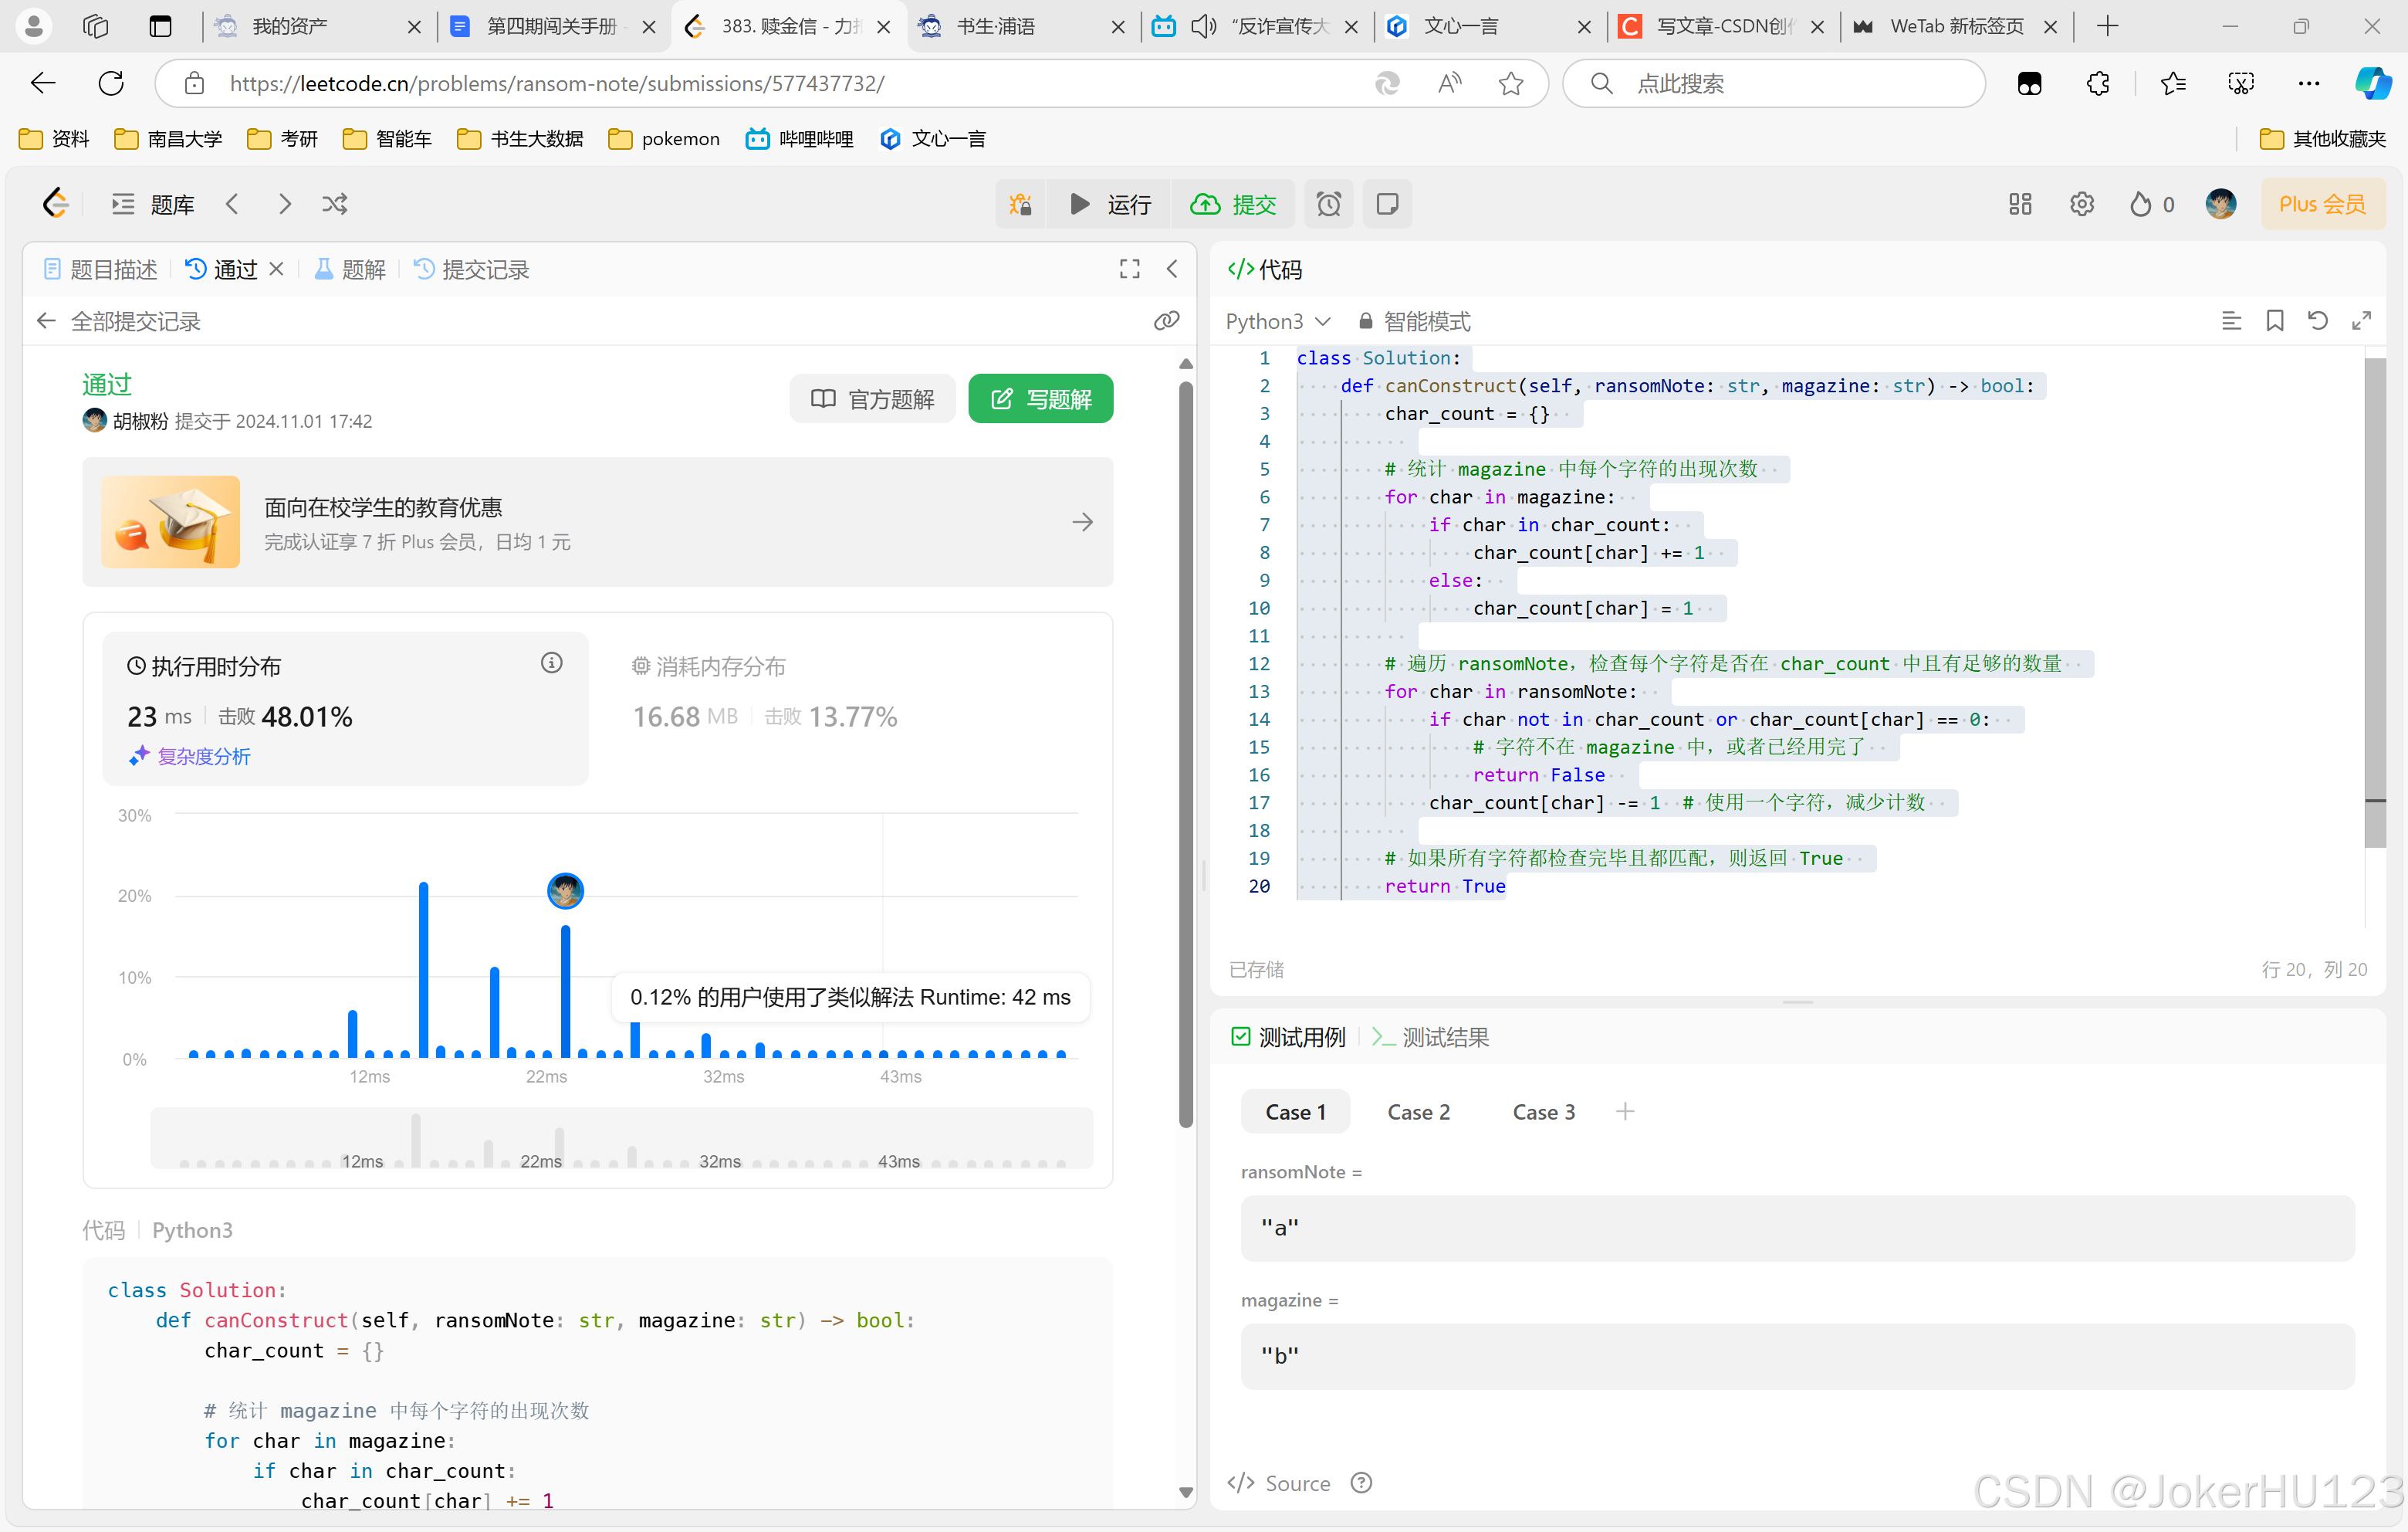2408x1532 pixels.
Task: Open the 题解 tab
Action: (348, 268)
